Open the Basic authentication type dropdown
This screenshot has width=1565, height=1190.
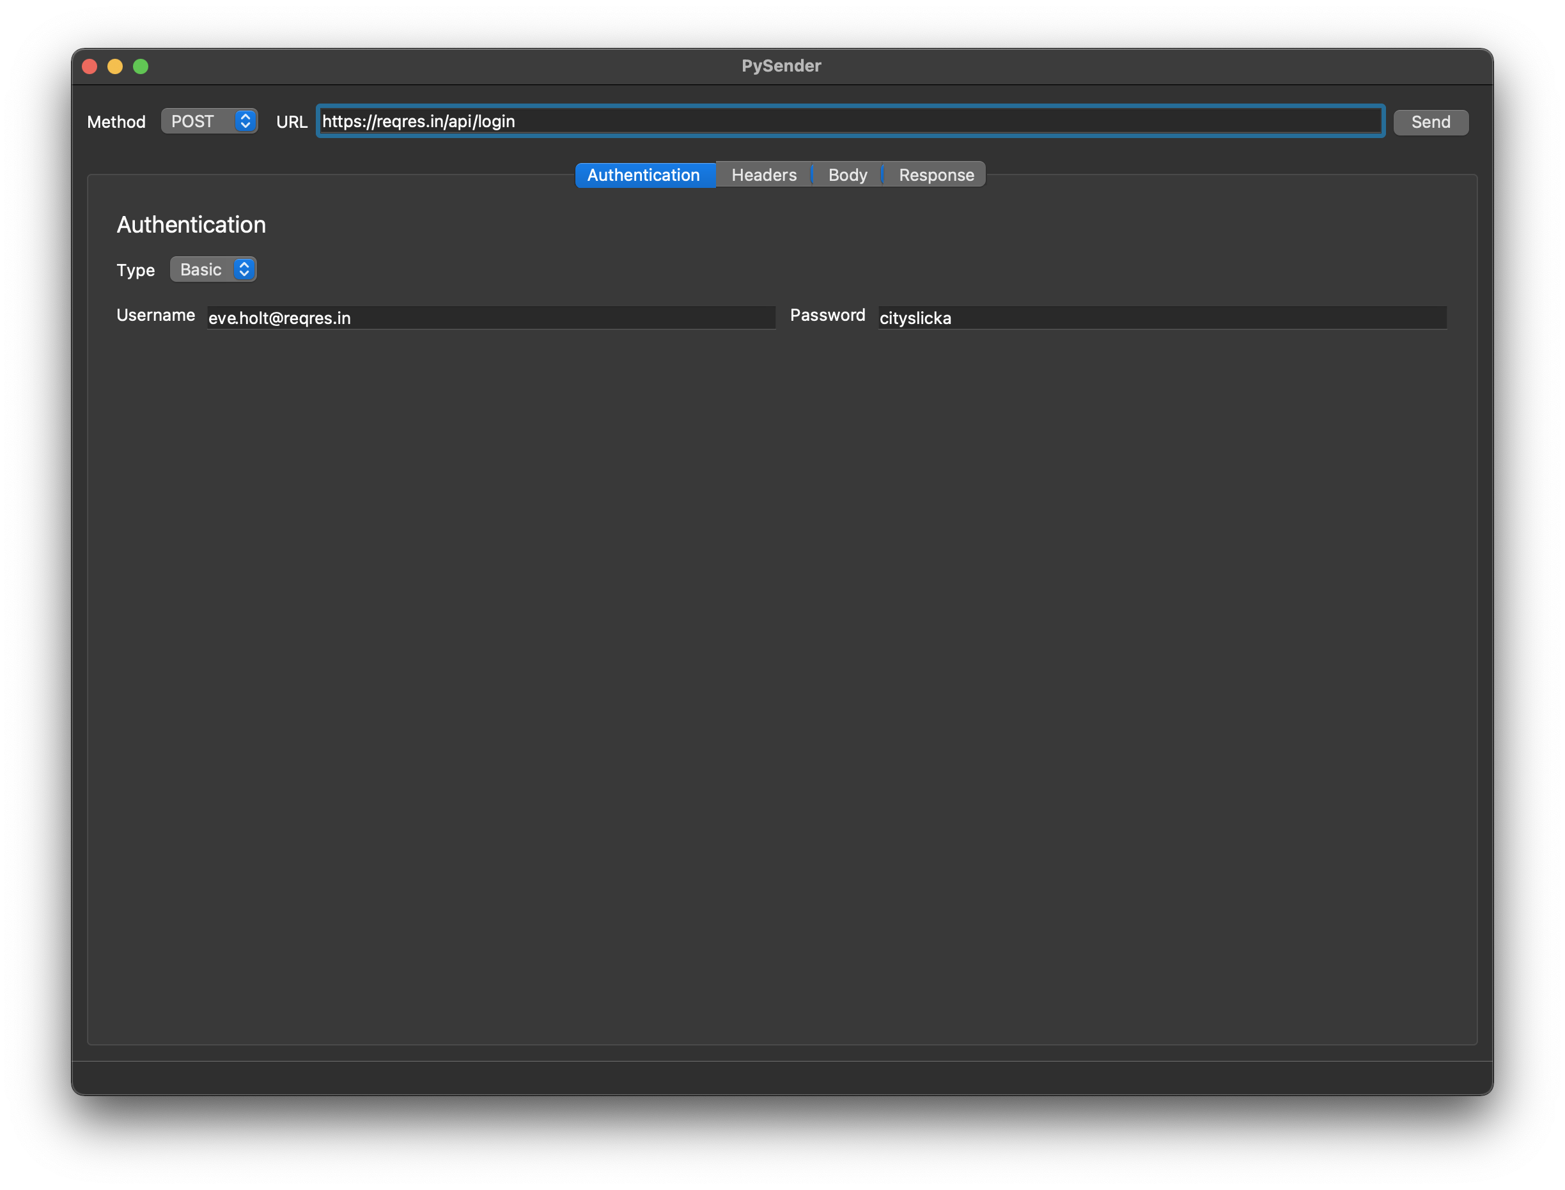[x=212, y=269]
